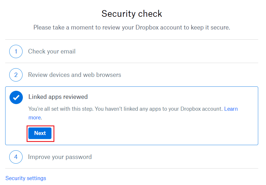This screenshot has width=266, height=185.
Task: Click the step 4 number circle
Action: (x=16, y=157)
